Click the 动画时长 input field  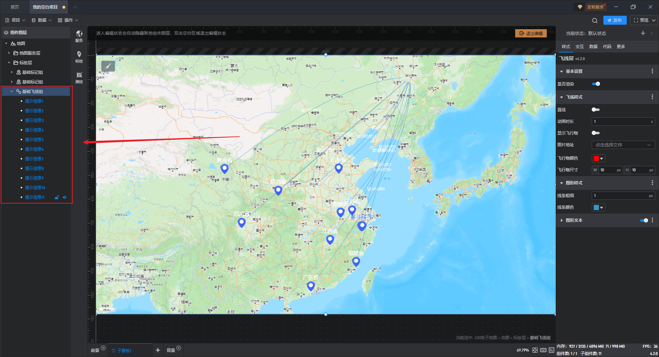[x=623, y=122]
